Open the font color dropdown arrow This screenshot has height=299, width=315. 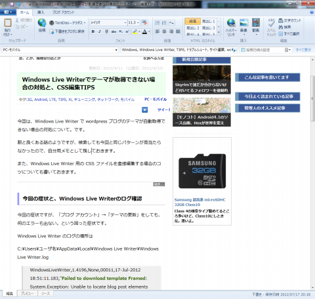click(x=149, y=31)
